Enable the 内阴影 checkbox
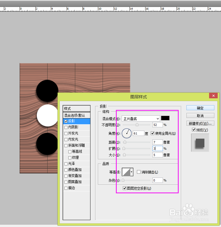This screenshot has width=221, height=227. [66, 127]
